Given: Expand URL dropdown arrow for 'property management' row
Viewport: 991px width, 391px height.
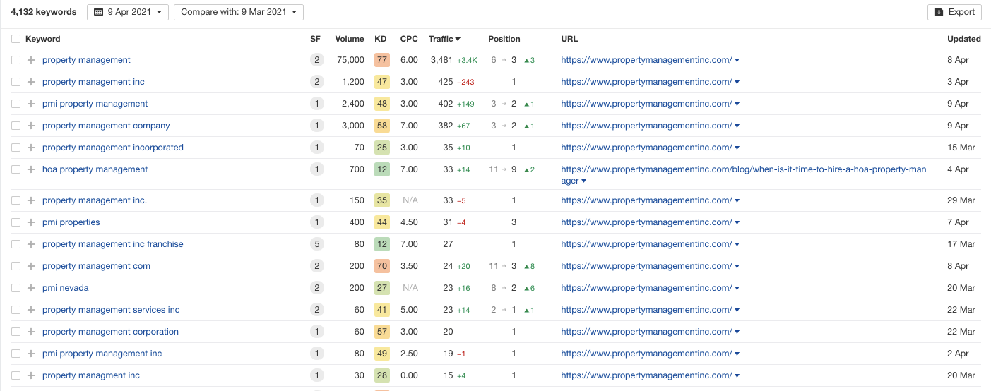Looking at the screenshot, I should coord(737,61).
